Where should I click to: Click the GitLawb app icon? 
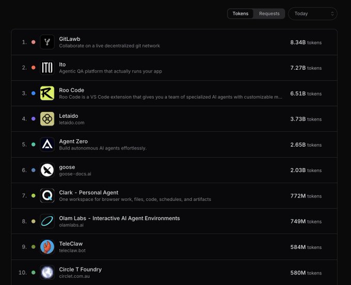pyautogui.click(x=47, y=42)
